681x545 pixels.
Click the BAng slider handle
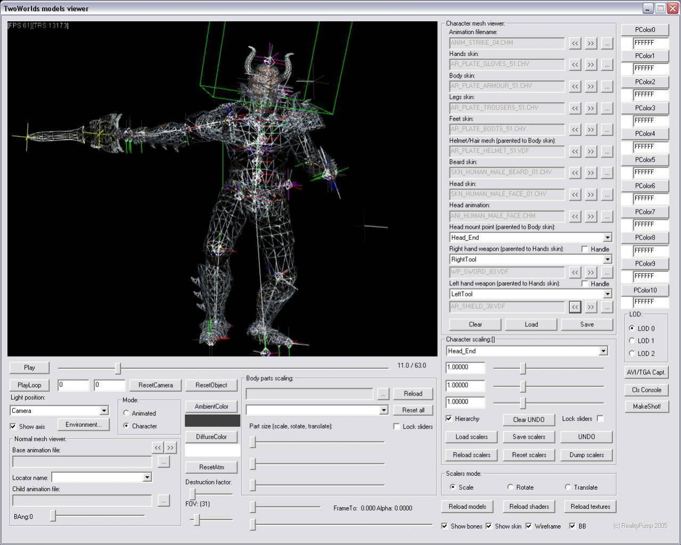[x=53, y=515]
